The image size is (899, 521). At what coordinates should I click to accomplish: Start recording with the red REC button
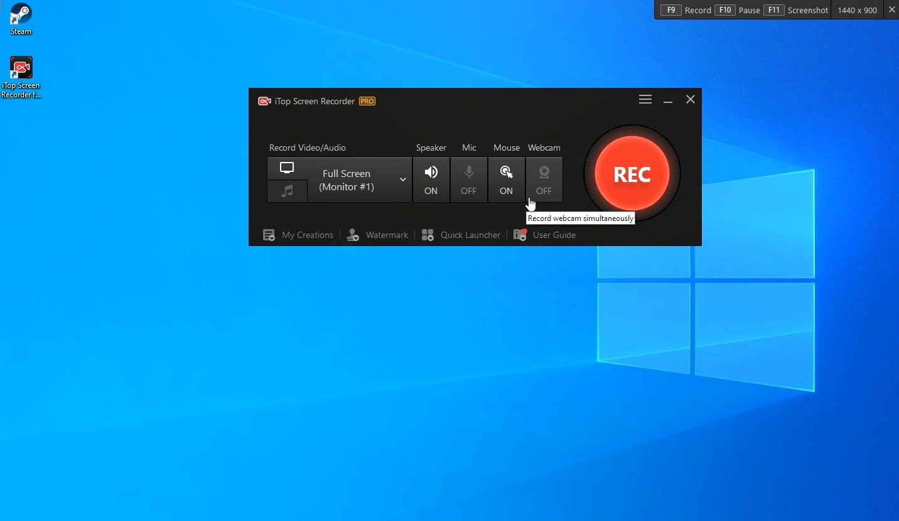pyautogui.click(x=632, y=174)
